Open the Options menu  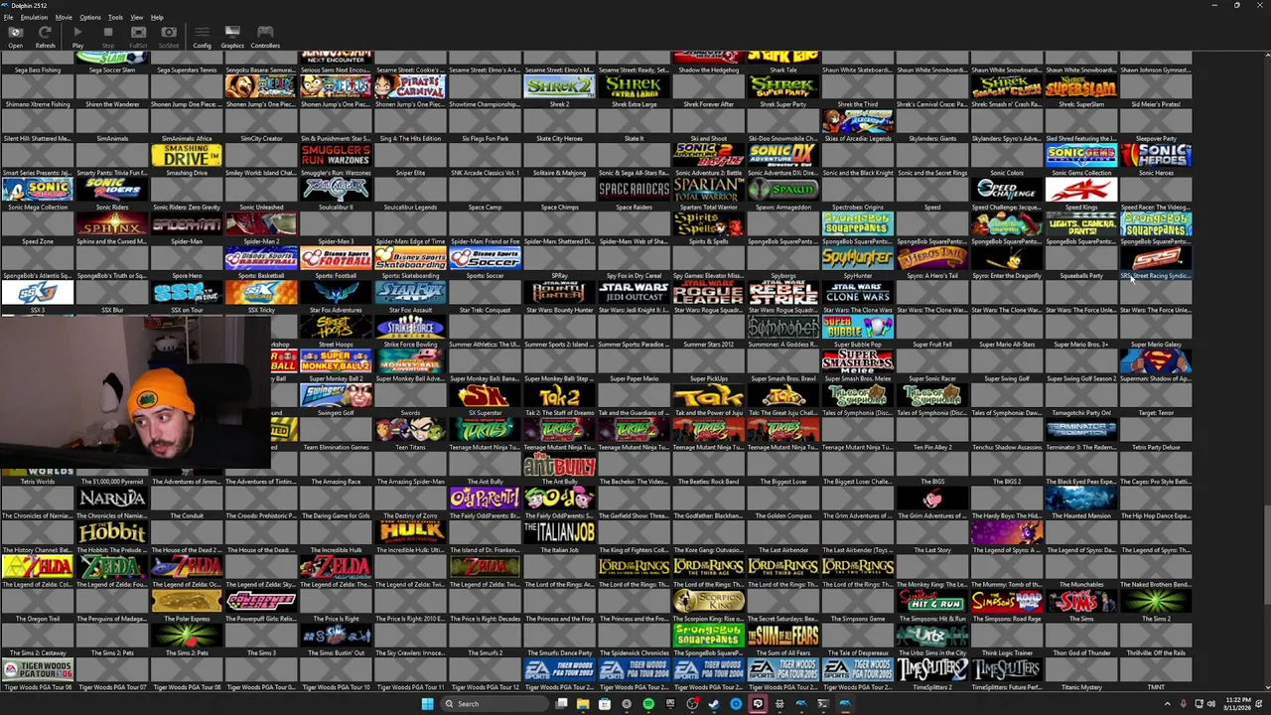coord(90,17)
